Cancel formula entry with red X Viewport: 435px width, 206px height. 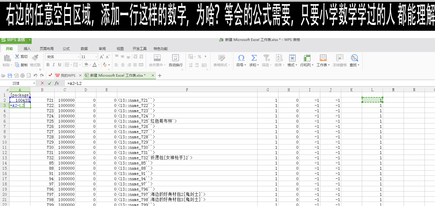(x=42, y=83)
